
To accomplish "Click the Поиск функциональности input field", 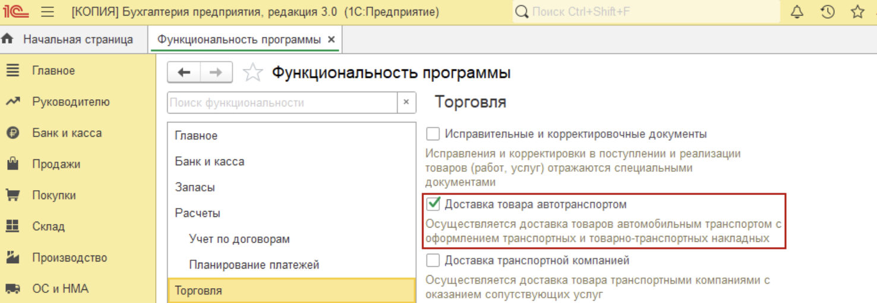I will click(282, 102).
